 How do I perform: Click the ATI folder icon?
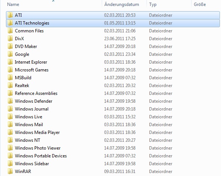10,15
